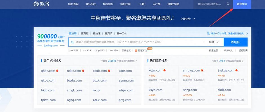
Task: Select the 查竞价 tab
Action: [x=109, y=34]
